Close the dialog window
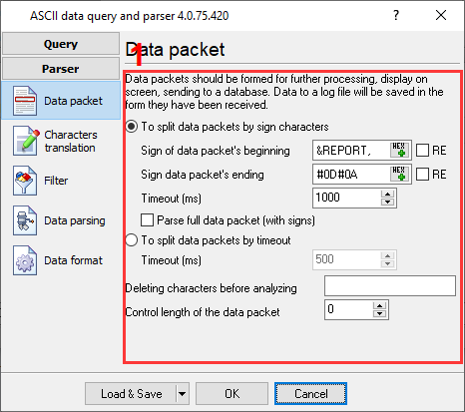465x412 pixels. (441, 15)
